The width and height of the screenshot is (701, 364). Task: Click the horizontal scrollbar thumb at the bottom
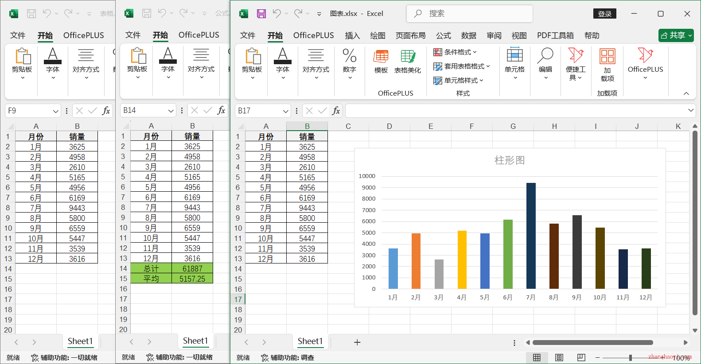[593, 342]
